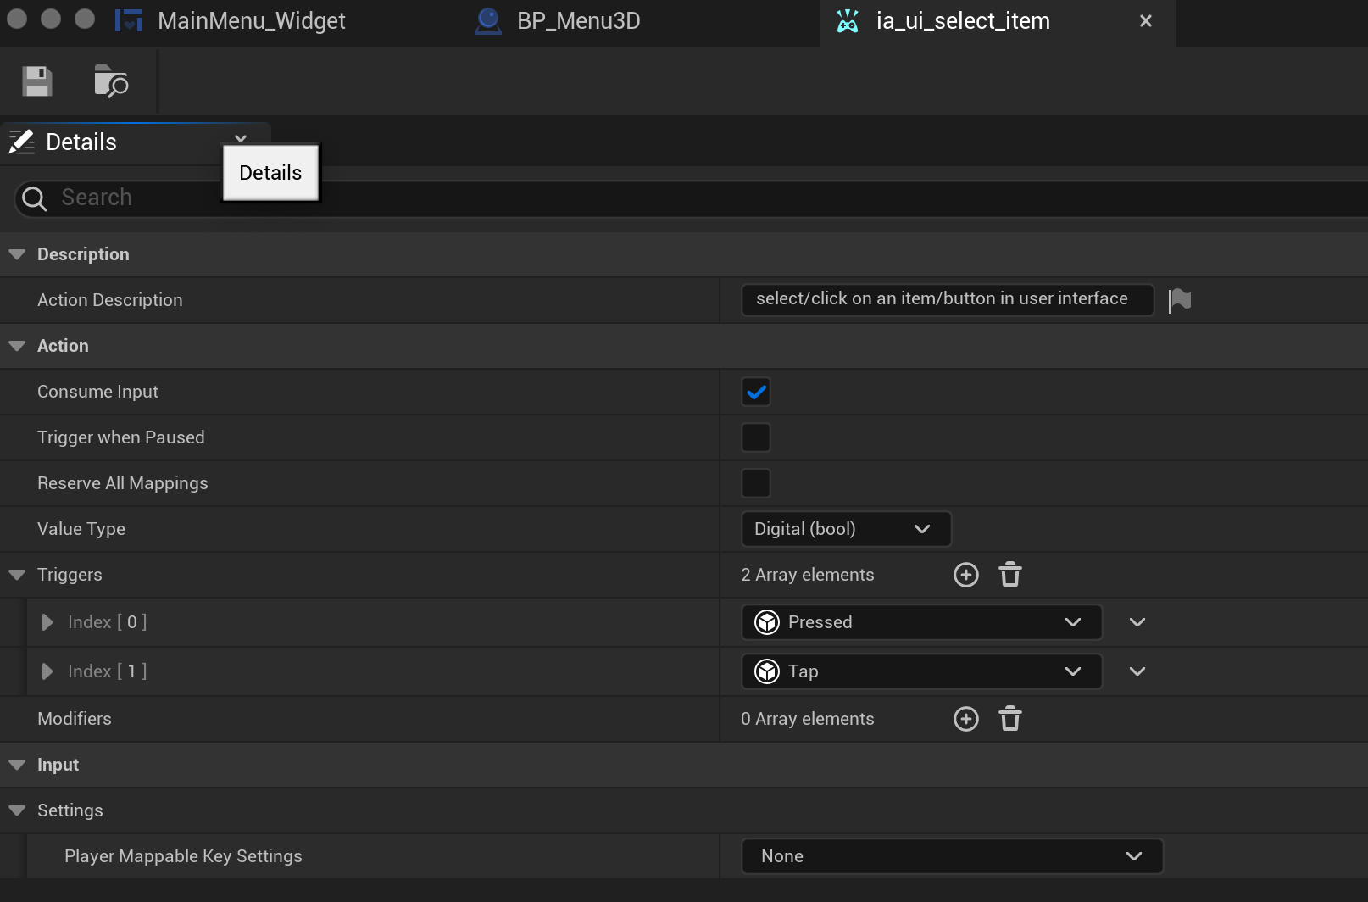Click the "0 Array elements" text
The width and height of the screenshot is (1368, 902).
click(808, 719)
